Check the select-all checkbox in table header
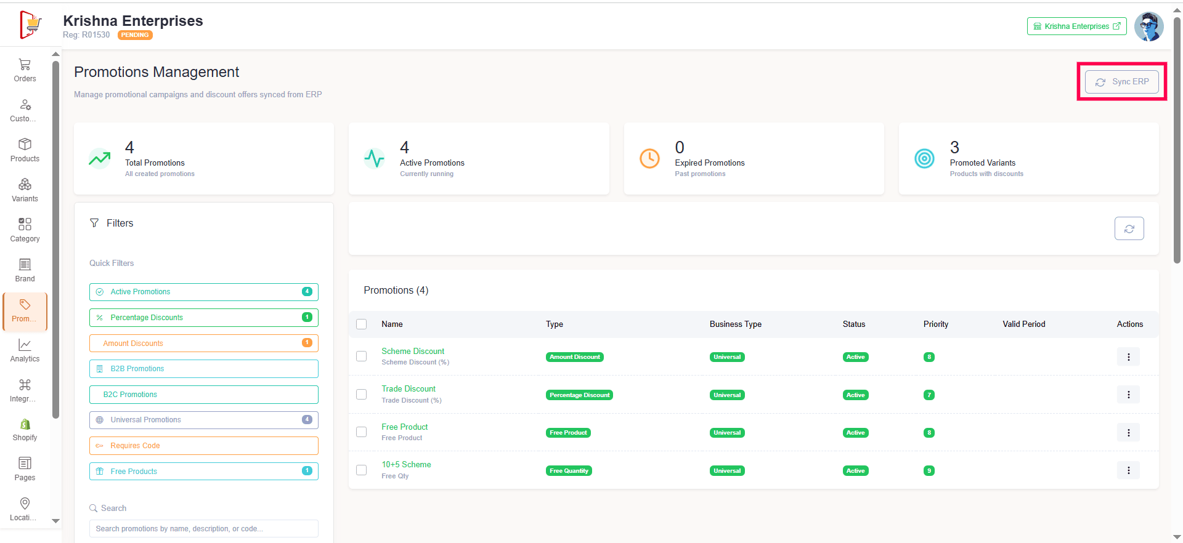Image resolution: width=1183 pixels, height=543 pixels. 362,324
